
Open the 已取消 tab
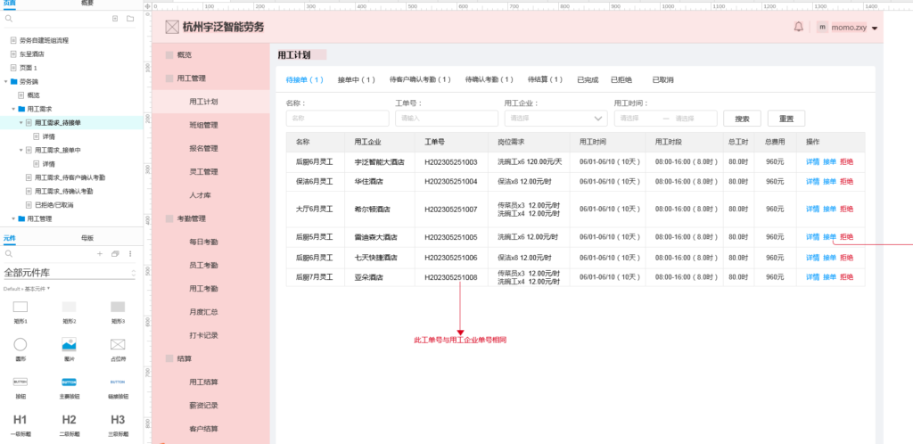pos(662,79)
